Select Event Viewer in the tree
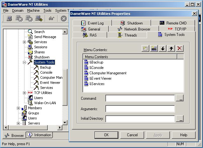 [x=50, y=83]
